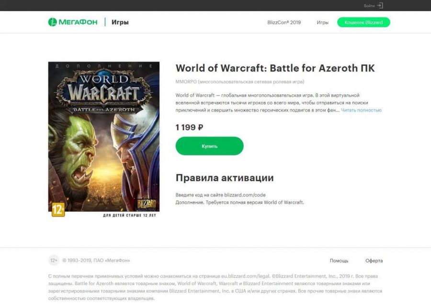The image size is (431, 308).
Task: Click the MMORPG genre subtitle
Action: pyautogui.click(x=240, y=81)
